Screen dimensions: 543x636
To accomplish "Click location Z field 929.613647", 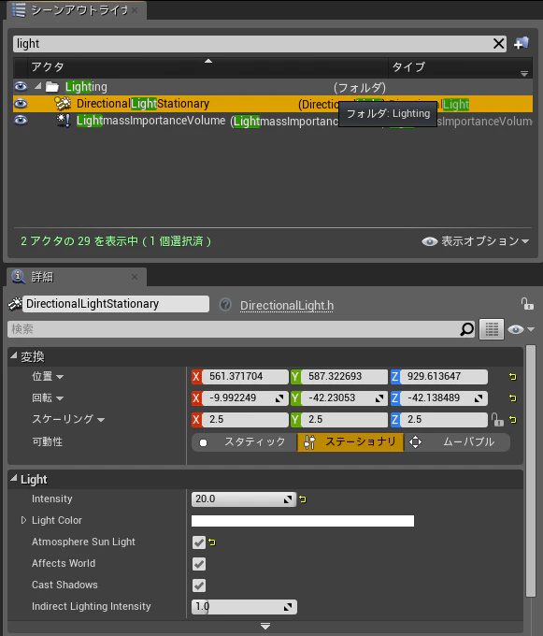I will pos(444,377).
